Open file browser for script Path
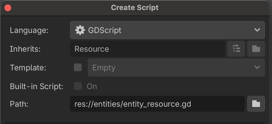The height and width of the screenshot is (124, 272). [256, 104]
